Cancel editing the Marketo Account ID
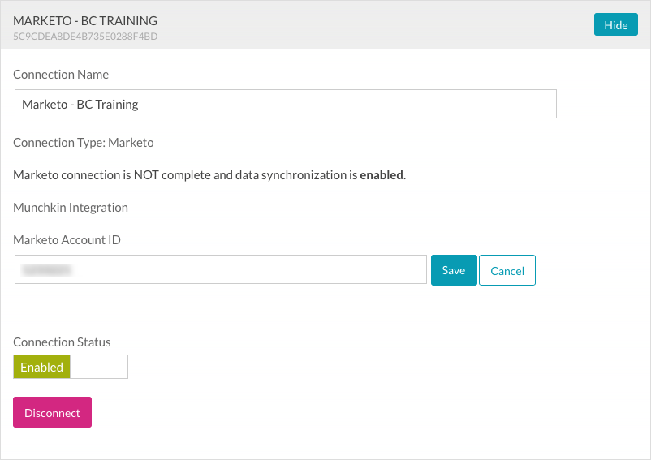 click(x=507, y=271)
